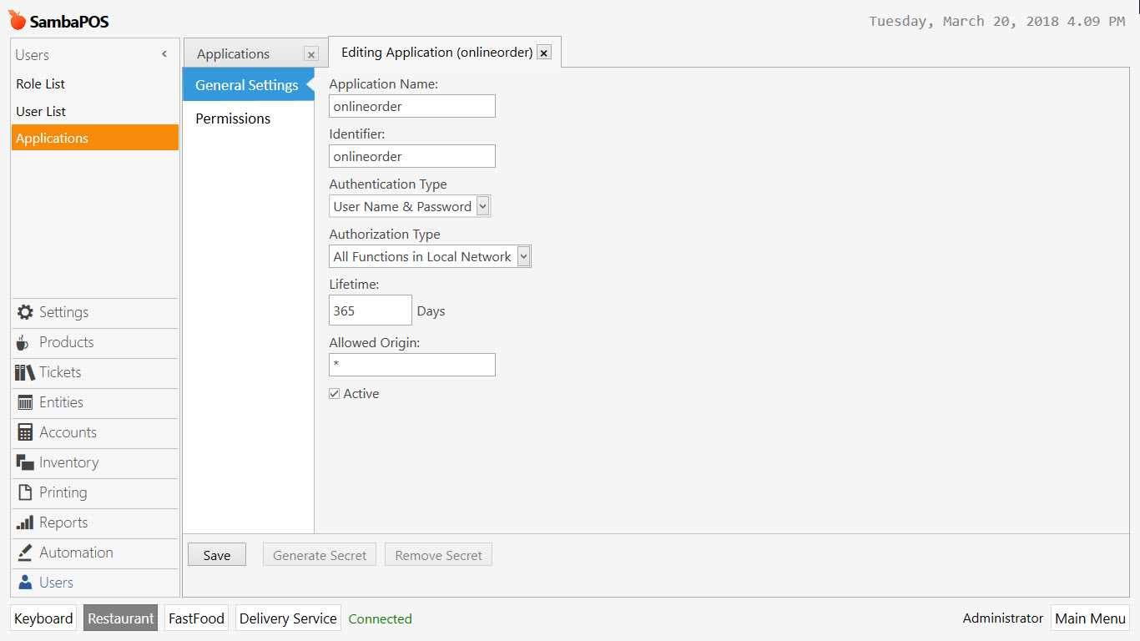Open the Printing page icon
Image resolution: width=1140 pixels, height=641 pixels.
pos(25,493)
